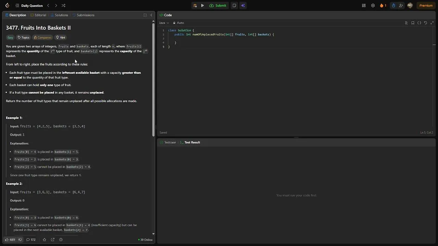
Task: Share the problem using the external-link icon
Action: coord(53,240)
